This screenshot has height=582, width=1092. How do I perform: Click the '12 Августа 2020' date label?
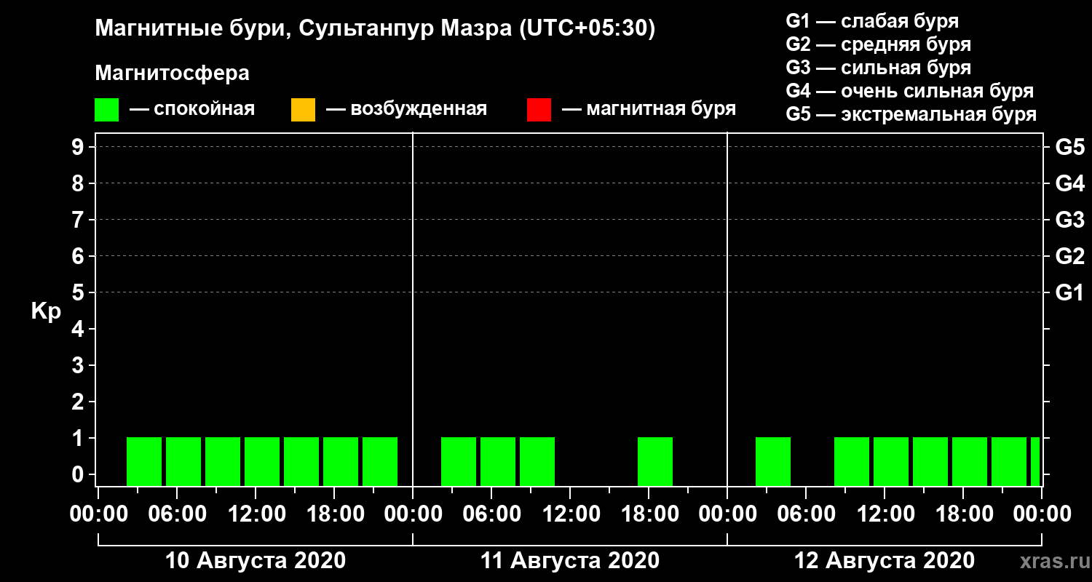(x=885, y=561)
